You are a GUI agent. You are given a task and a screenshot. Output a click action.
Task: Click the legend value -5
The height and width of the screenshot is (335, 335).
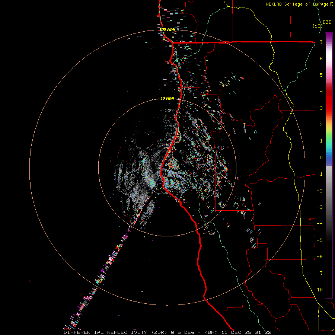[x=320, y=240]
